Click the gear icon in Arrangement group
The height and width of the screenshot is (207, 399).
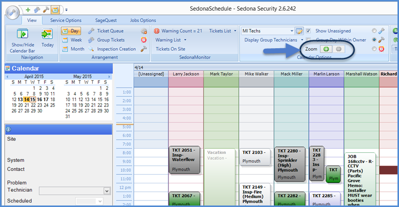click(144, 31)
